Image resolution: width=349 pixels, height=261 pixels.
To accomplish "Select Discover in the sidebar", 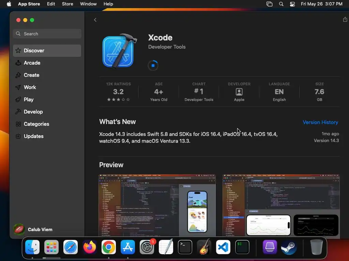I will (x=47, y=51).
